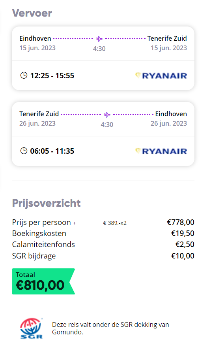
Task: Click the 06:05 - 11:35 flight time
Action: (52, 151)
